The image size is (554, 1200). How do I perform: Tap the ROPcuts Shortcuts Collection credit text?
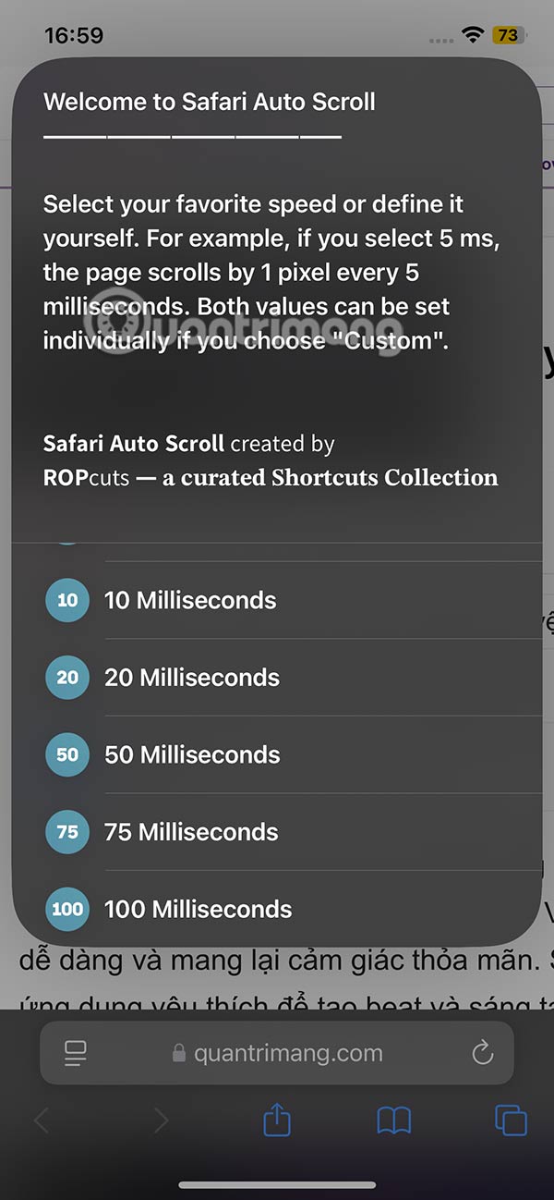pyautogui.click(x=271, y=478)
